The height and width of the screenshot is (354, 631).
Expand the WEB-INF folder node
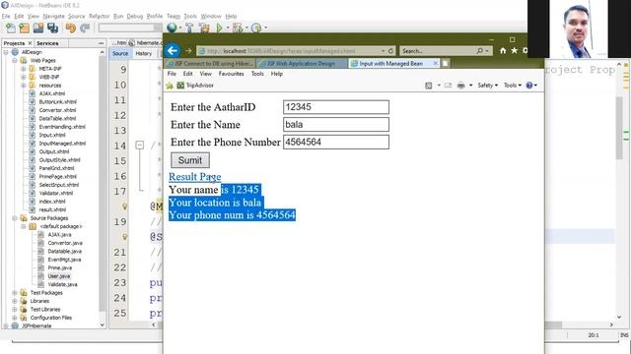pos(24,77)
